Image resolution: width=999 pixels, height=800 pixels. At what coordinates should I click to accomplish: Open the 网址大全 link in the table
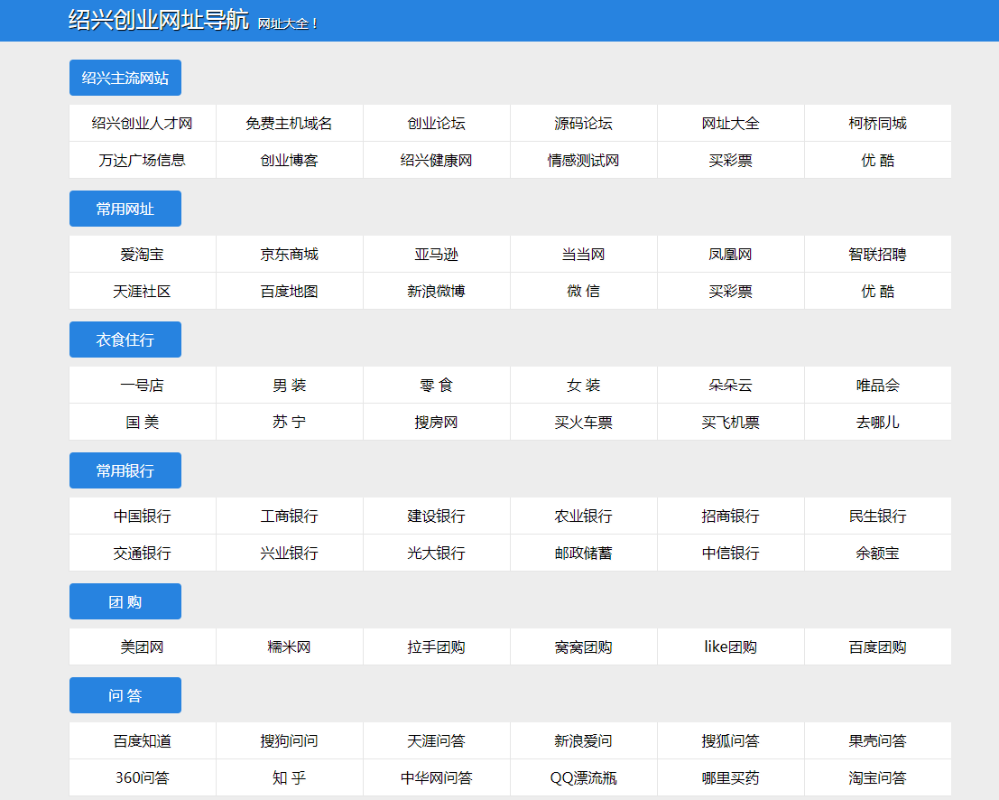731,123
